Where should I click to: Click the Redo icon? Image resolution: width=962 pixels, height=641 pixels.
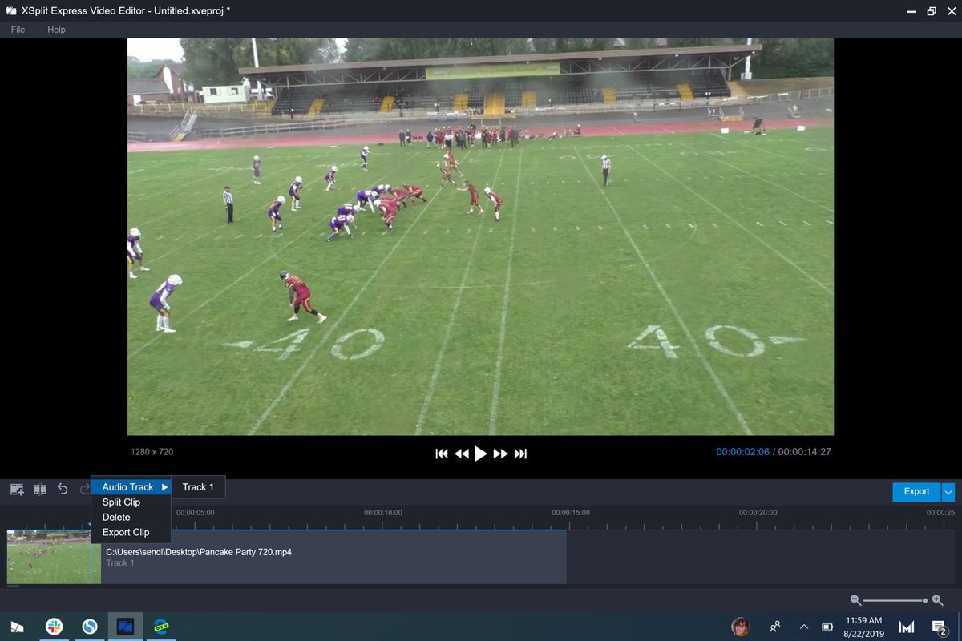coord(83,489)
